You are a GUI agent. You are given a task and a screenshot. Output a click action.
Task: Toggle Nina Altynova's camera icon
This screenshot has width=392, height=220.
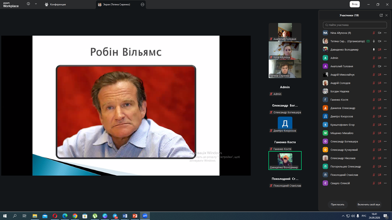pos(380,33)
